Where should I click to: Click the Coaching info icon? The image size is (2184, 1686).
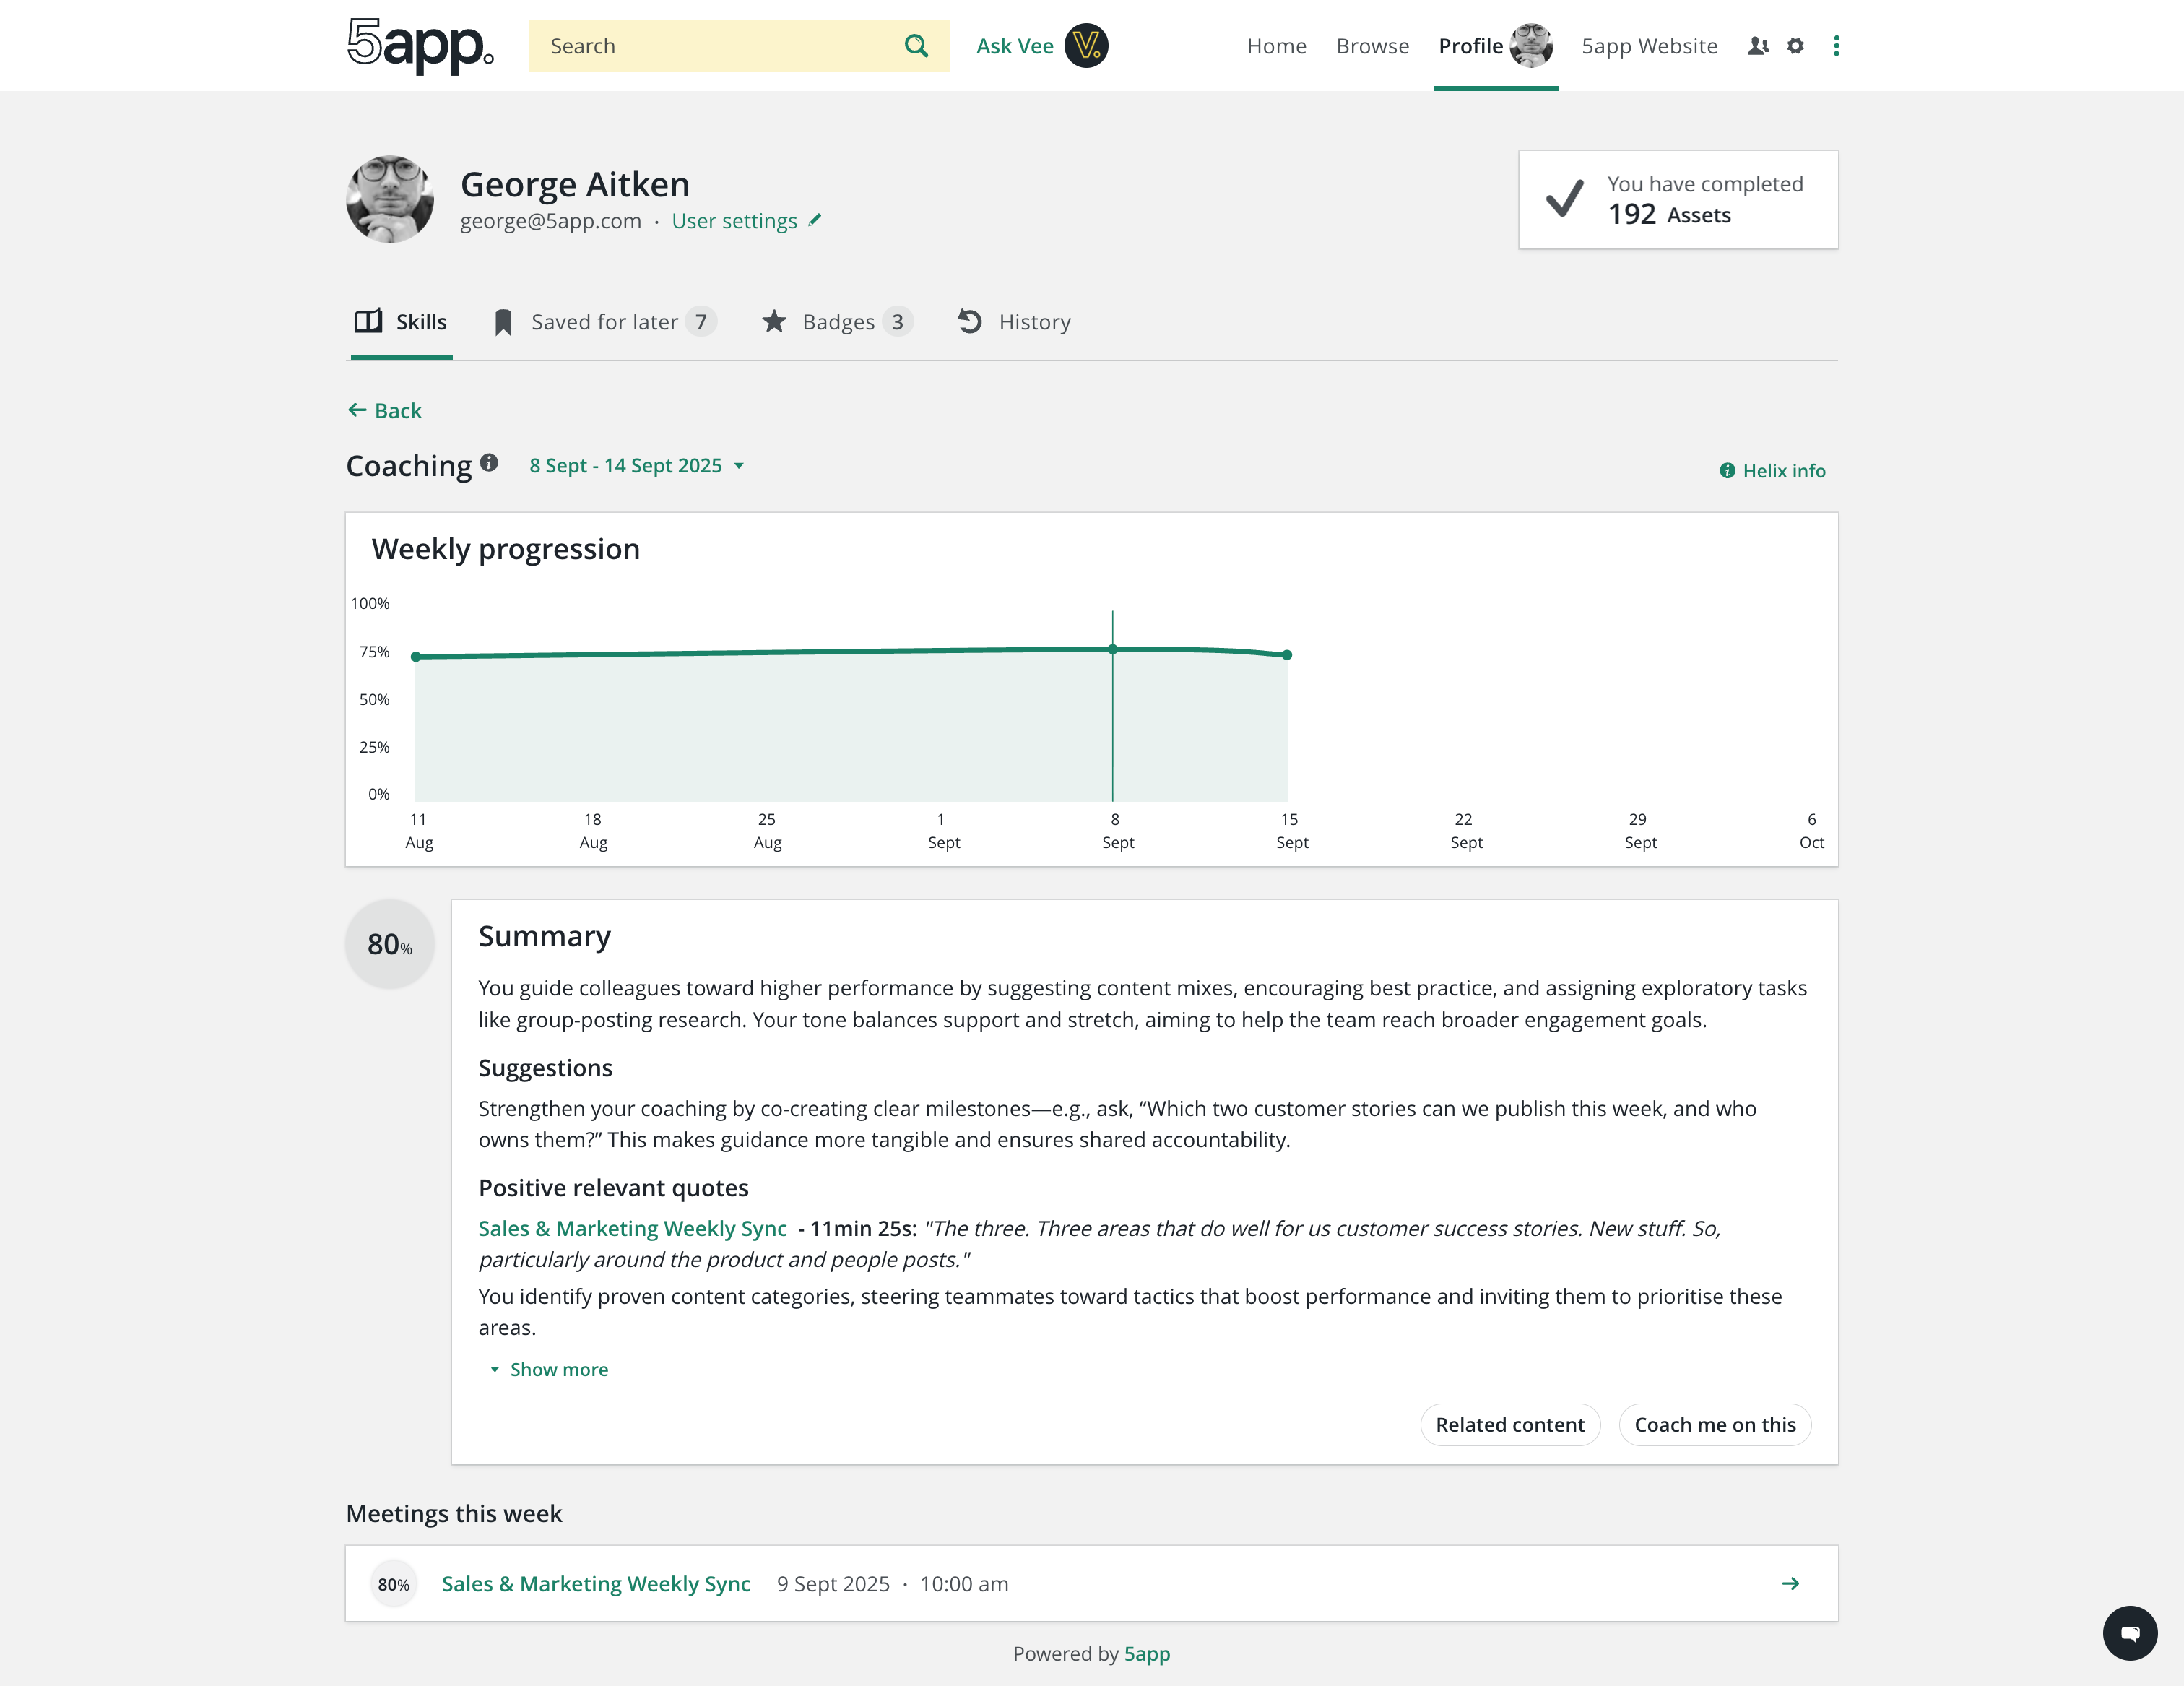tap(489, 463)
